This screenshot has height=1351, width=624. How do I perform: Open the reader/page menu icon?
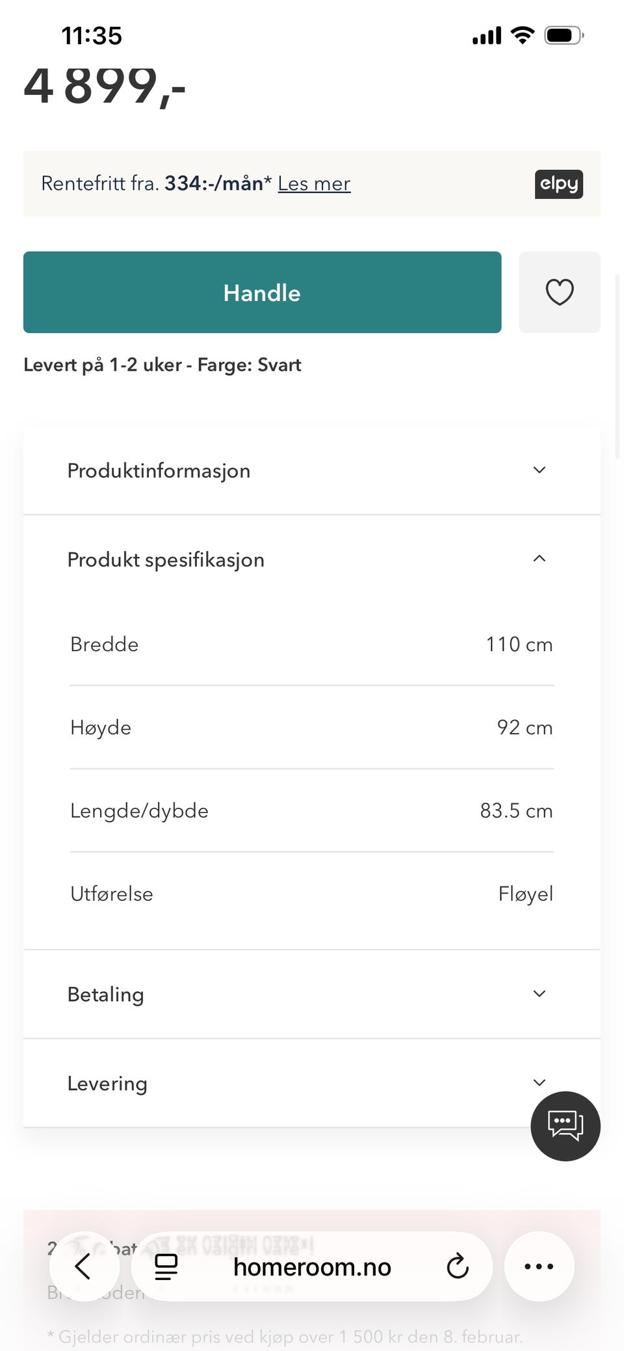[166, 1266]
